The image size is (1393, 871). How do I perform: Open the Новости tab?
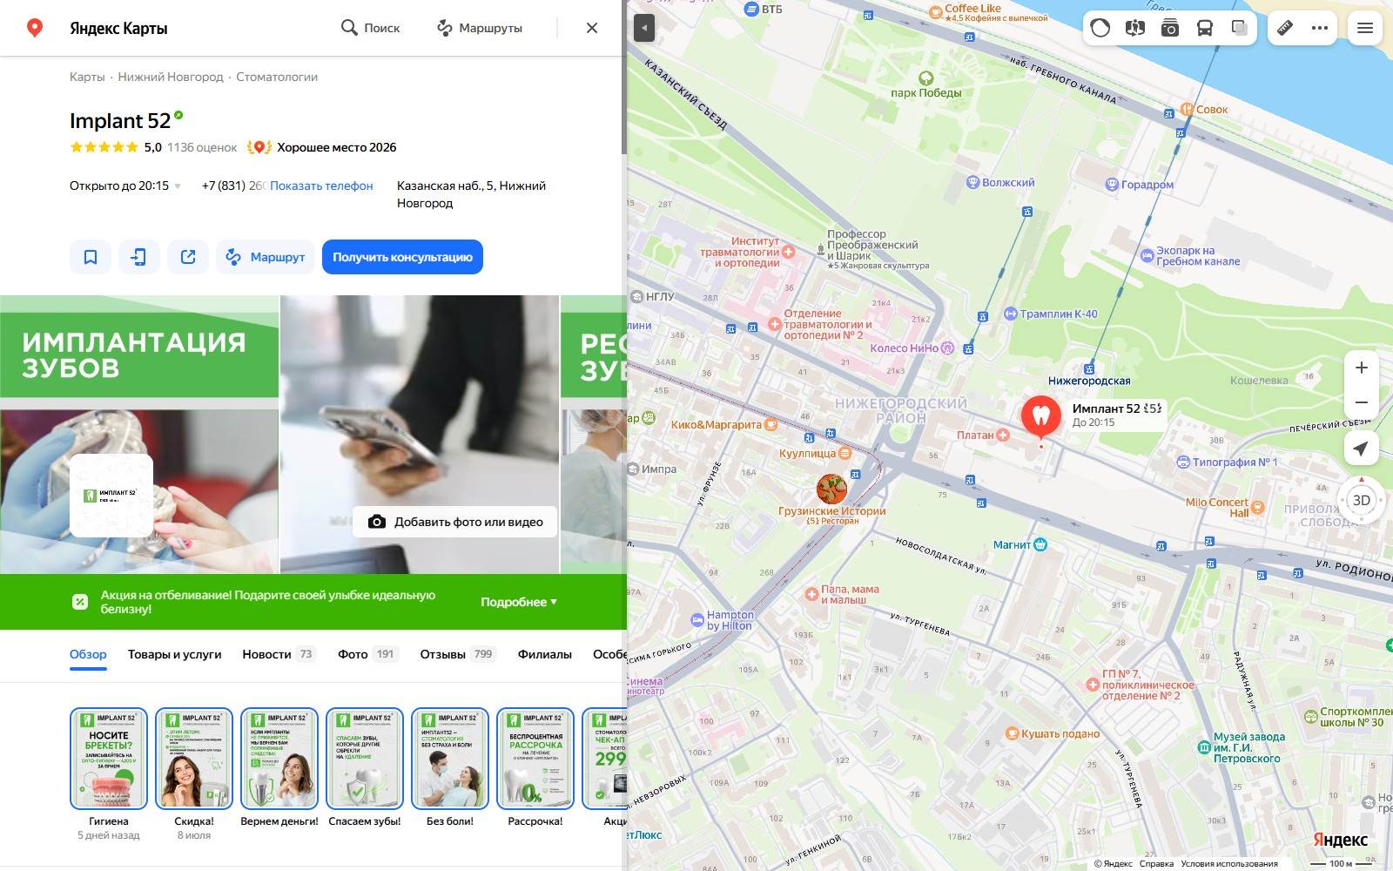pyautogui.click(x=279, y=654)
